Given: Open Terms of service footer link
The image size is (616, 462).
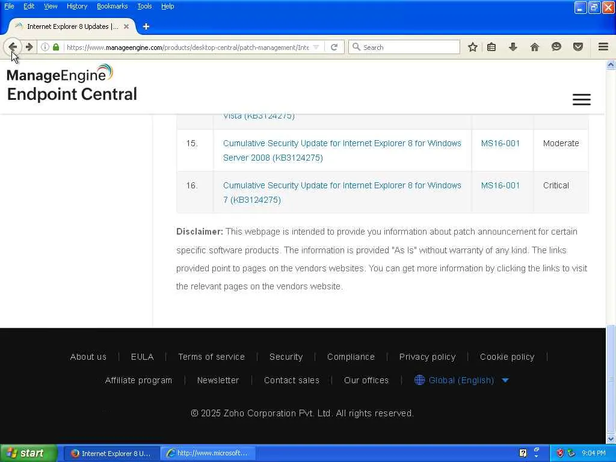Looking at the screenshot, I should click(x=211, y=357).
